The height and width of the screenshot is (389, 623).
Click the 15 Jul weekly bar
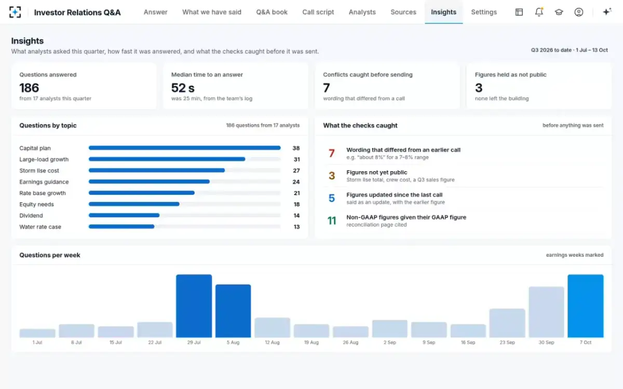coord(116,332)
